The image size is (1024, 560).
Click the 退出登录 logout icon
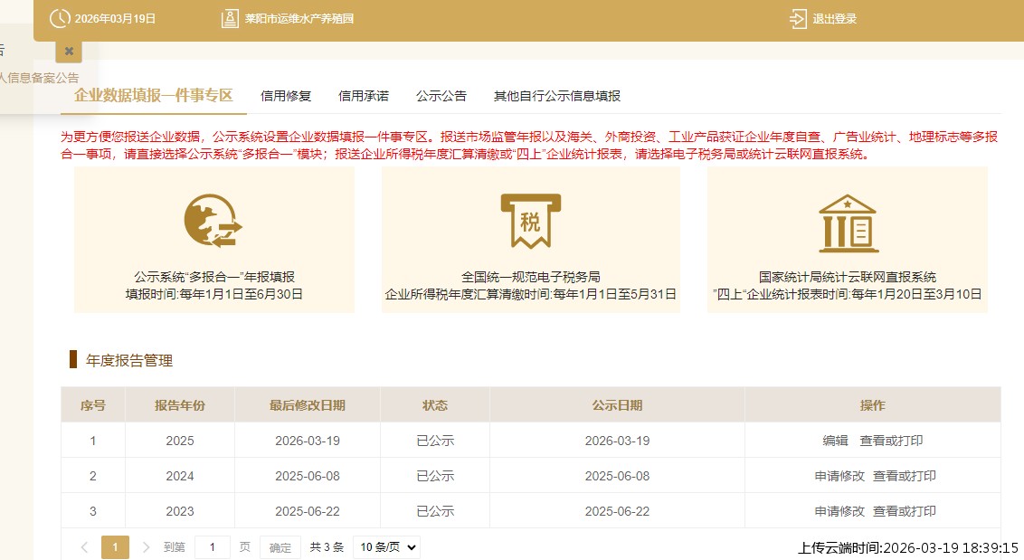click(x=796, y=18)
